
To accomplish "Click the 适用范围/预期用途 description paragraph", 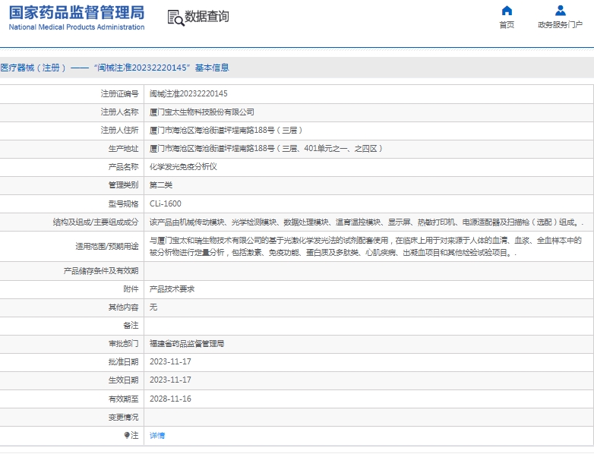I will coord(365,247).
